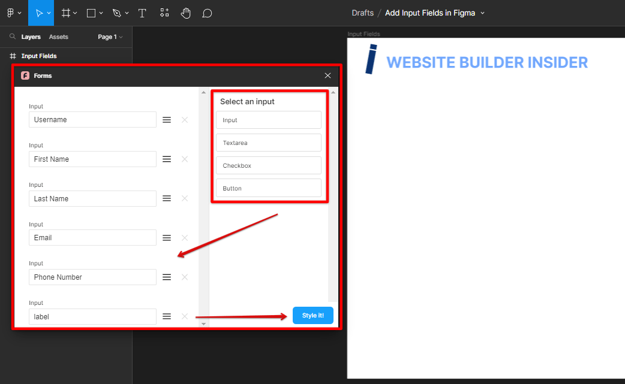Open the Comment tool

pos(207,13)
